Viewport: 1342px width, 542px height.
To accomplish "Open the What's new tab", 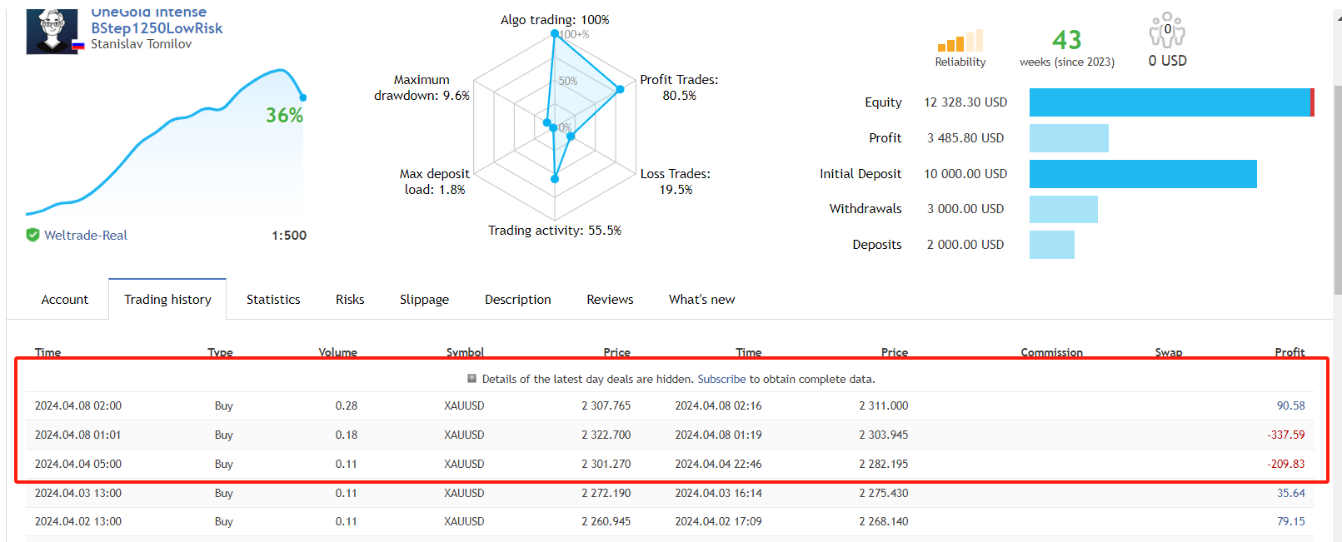I will coord(701,300).
